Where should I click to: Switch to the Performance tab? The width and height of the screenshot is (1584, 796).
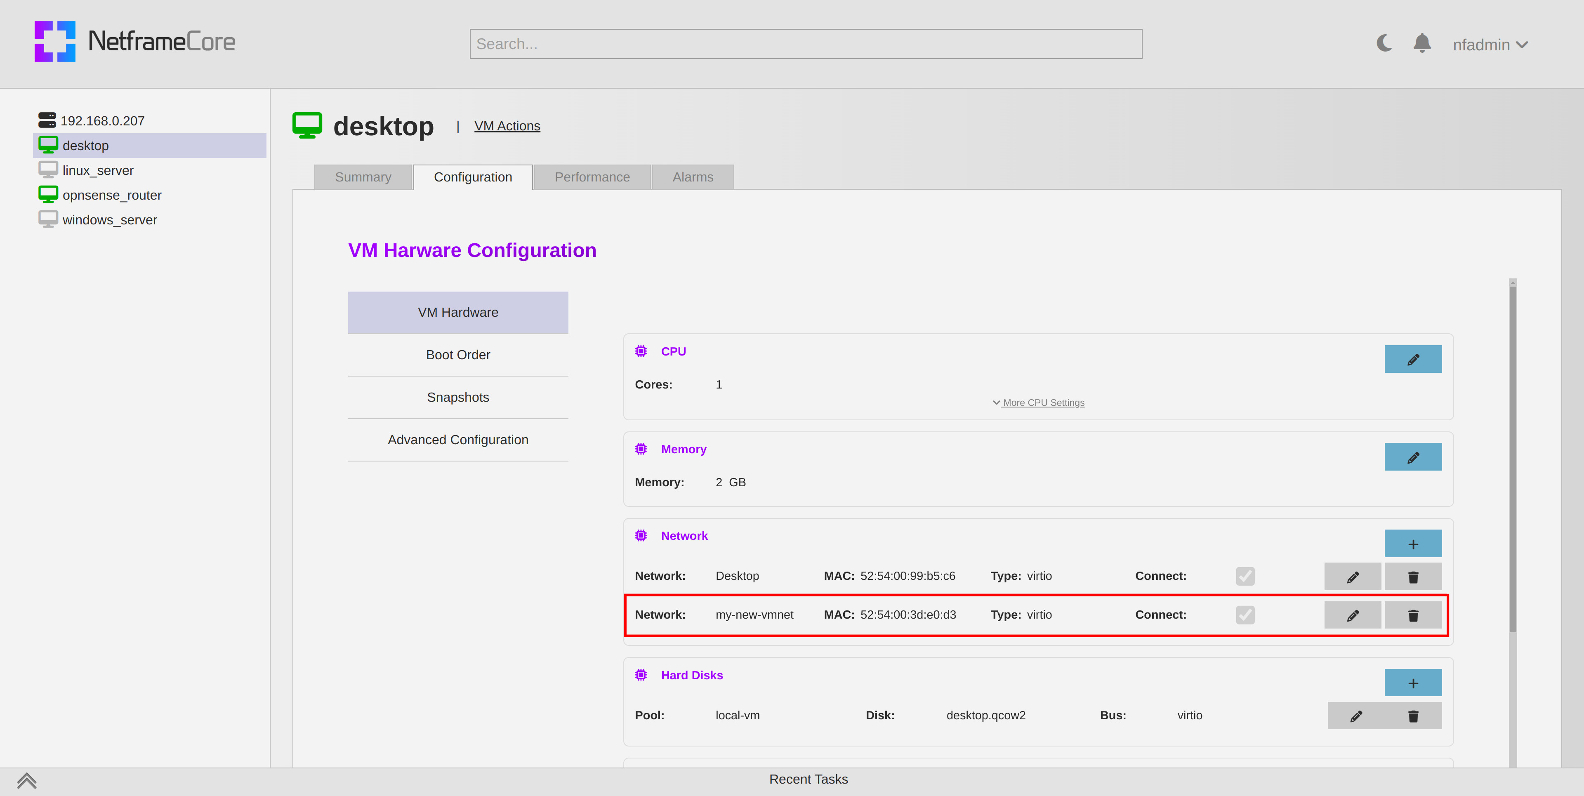point(592,177)
